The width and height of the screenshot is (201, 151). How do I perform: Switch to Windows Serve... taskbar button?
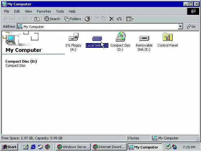click(73, 147)
